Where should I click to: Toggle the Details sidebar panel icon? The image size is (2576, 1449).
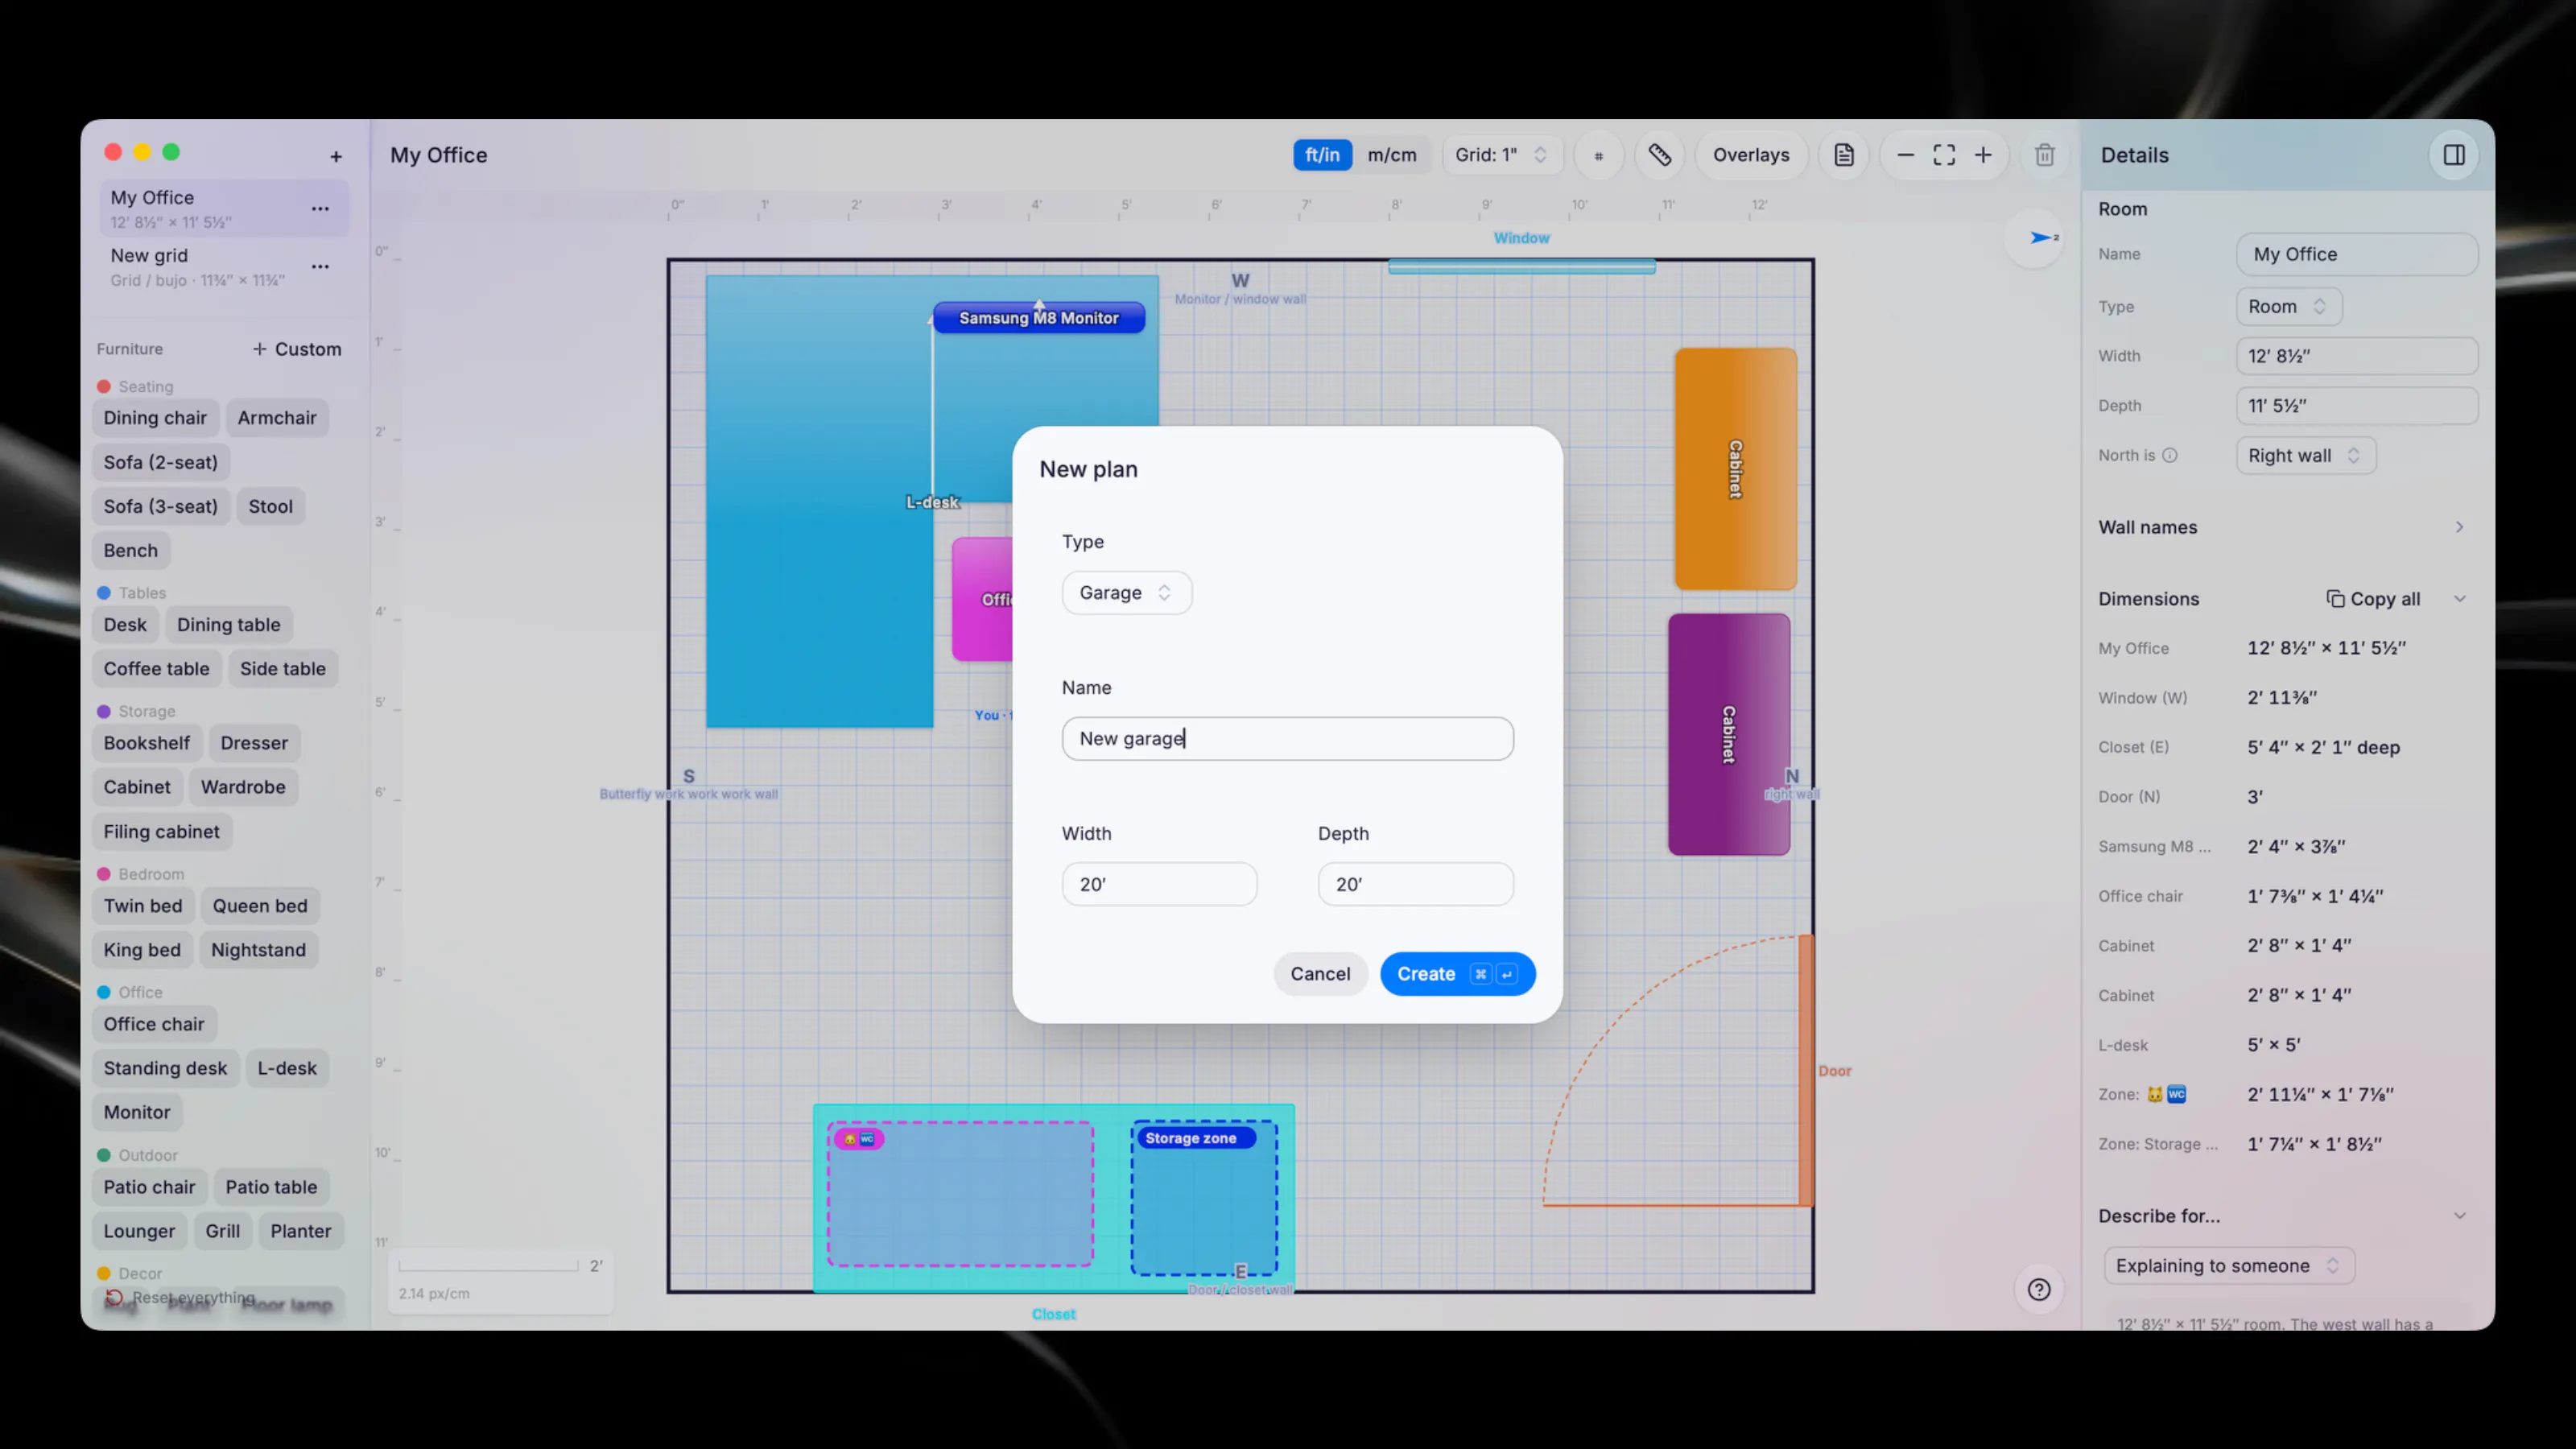click(x=2454, y=155)
